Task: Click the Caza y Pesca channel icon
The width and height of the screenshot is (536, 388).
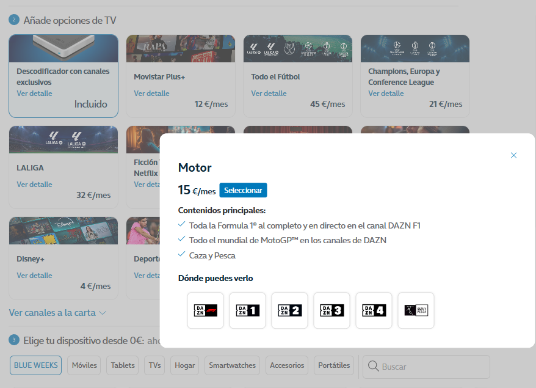Action: [x=416, y=310]
